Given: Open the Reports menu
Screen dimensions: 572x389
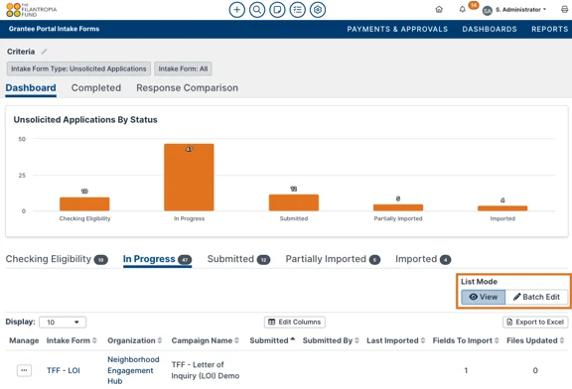Looking at the screenshot, I should pos(550,29).
